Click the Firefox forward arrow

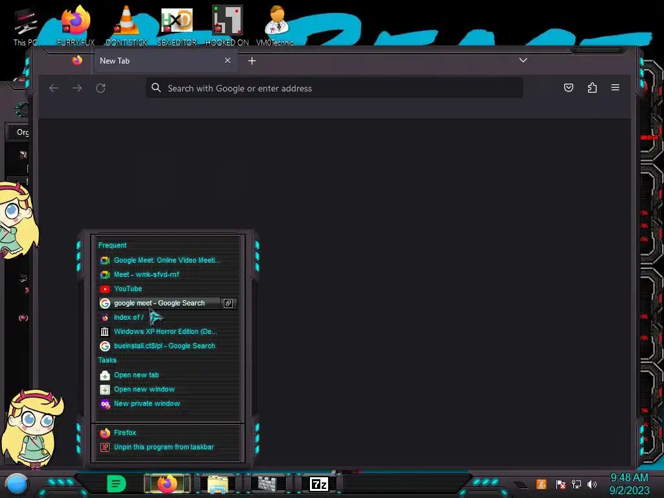click(77, 88)
